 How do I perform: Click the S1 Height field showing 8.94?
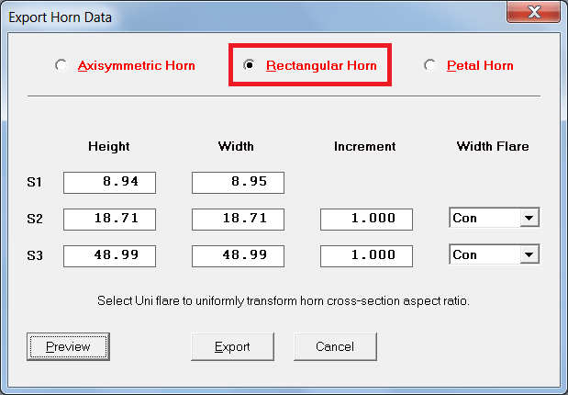point(109,183)
